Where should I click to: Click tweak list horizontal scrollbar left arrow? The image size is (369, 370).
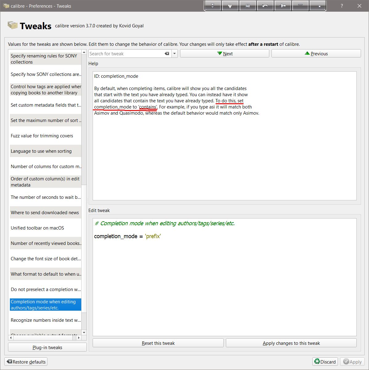[x=11, y=337]
